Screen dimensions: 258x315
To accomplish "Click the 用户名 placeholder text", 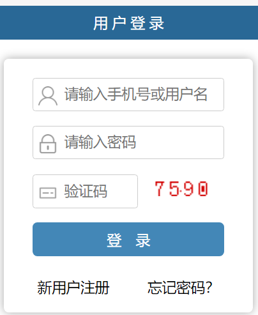I will (186, 94).
